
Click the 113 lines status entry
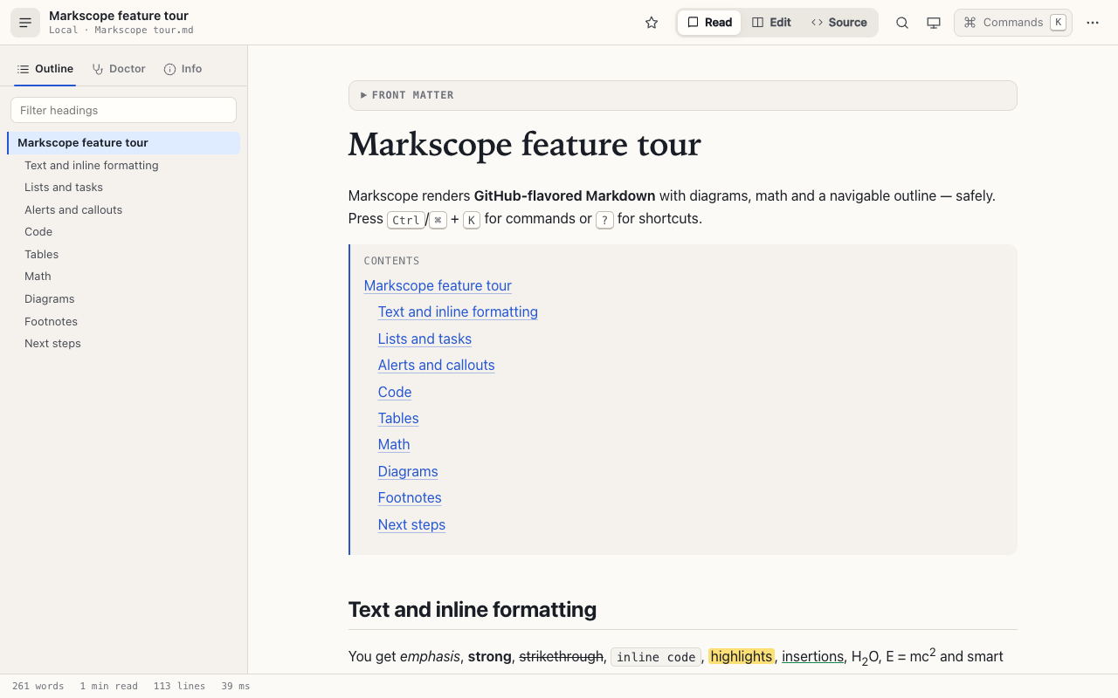[x=179, y=686]
